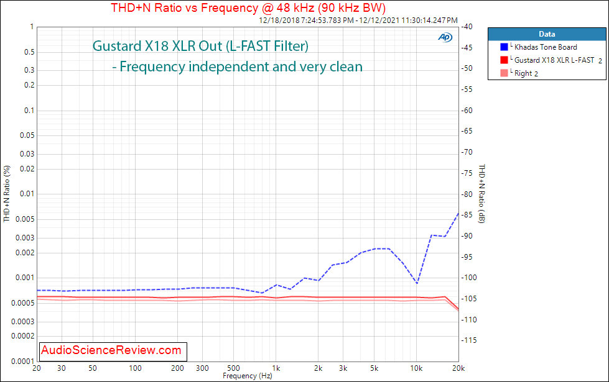Select the Khadas Tone Board legend entry
This screenshot has width=609, height=382.
[546, 47]
